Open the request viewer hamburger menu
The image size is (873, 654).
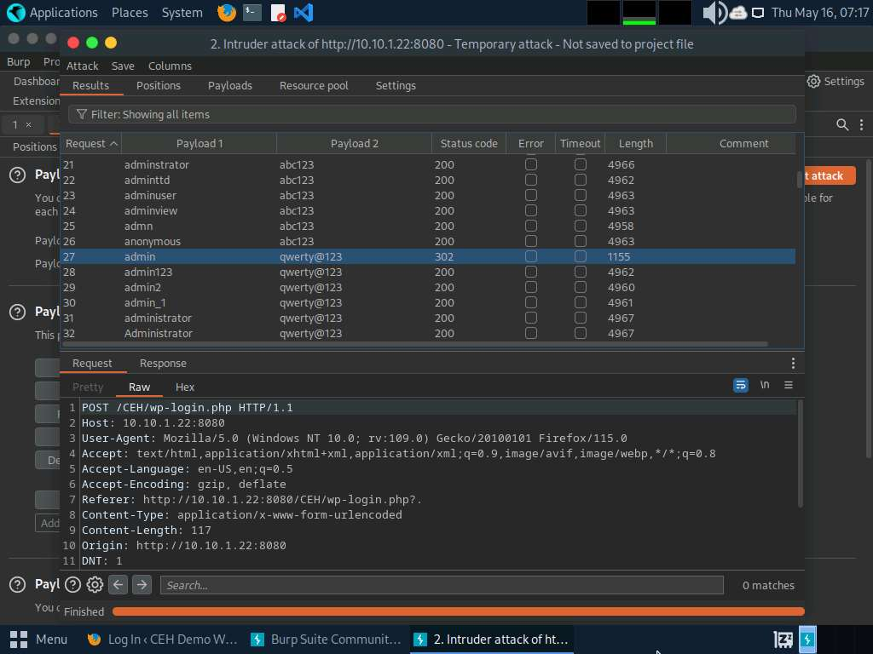(789, 385)
